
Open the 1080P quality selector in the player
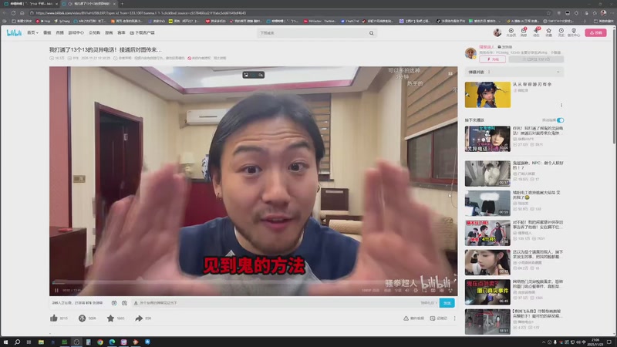370,291
